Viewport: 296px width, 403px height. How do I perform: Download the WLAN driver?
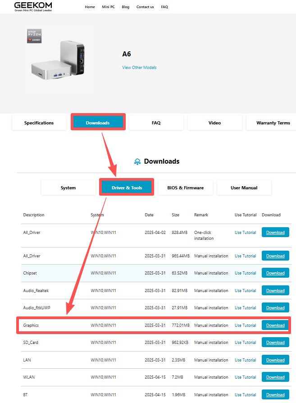275,377
